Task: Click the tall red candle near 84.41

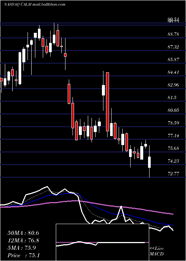Action: tap(108, 102)
